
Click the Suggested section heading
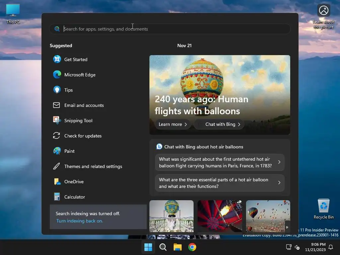click(61, 45)
